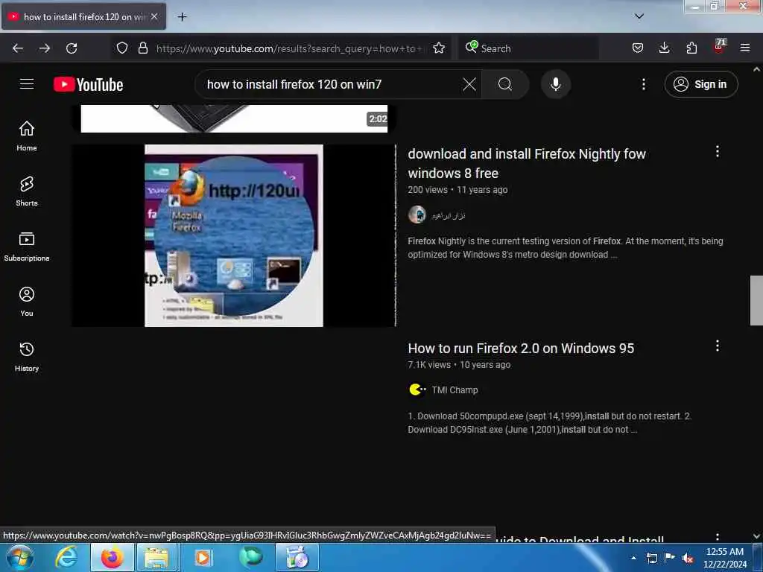Image resolution: width=763 pixels, height=572 pixels.
Task: Submit search with the magnifier button
Action: pos(505,84)
